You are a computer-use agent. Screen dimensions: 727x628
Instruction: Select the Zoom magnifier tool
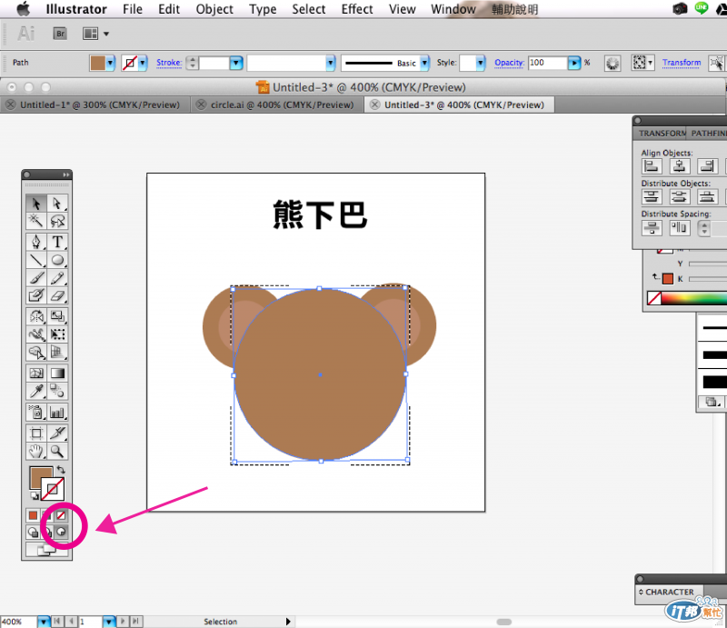pyautogui.click(x=57, y=451)
